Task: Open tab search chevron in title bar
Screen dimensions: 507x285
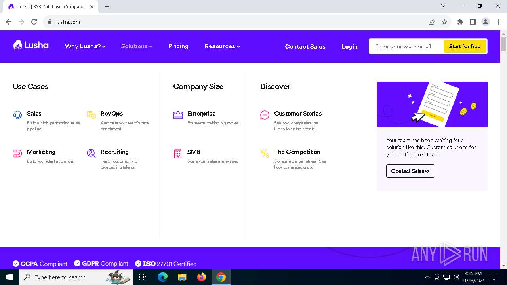Action: (443, 6)
